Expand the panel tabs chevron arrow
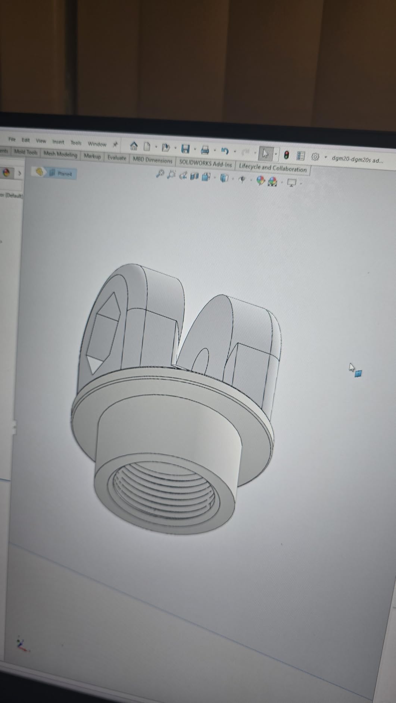Screen dimensions: 396x703 click(x=20, y=173)
